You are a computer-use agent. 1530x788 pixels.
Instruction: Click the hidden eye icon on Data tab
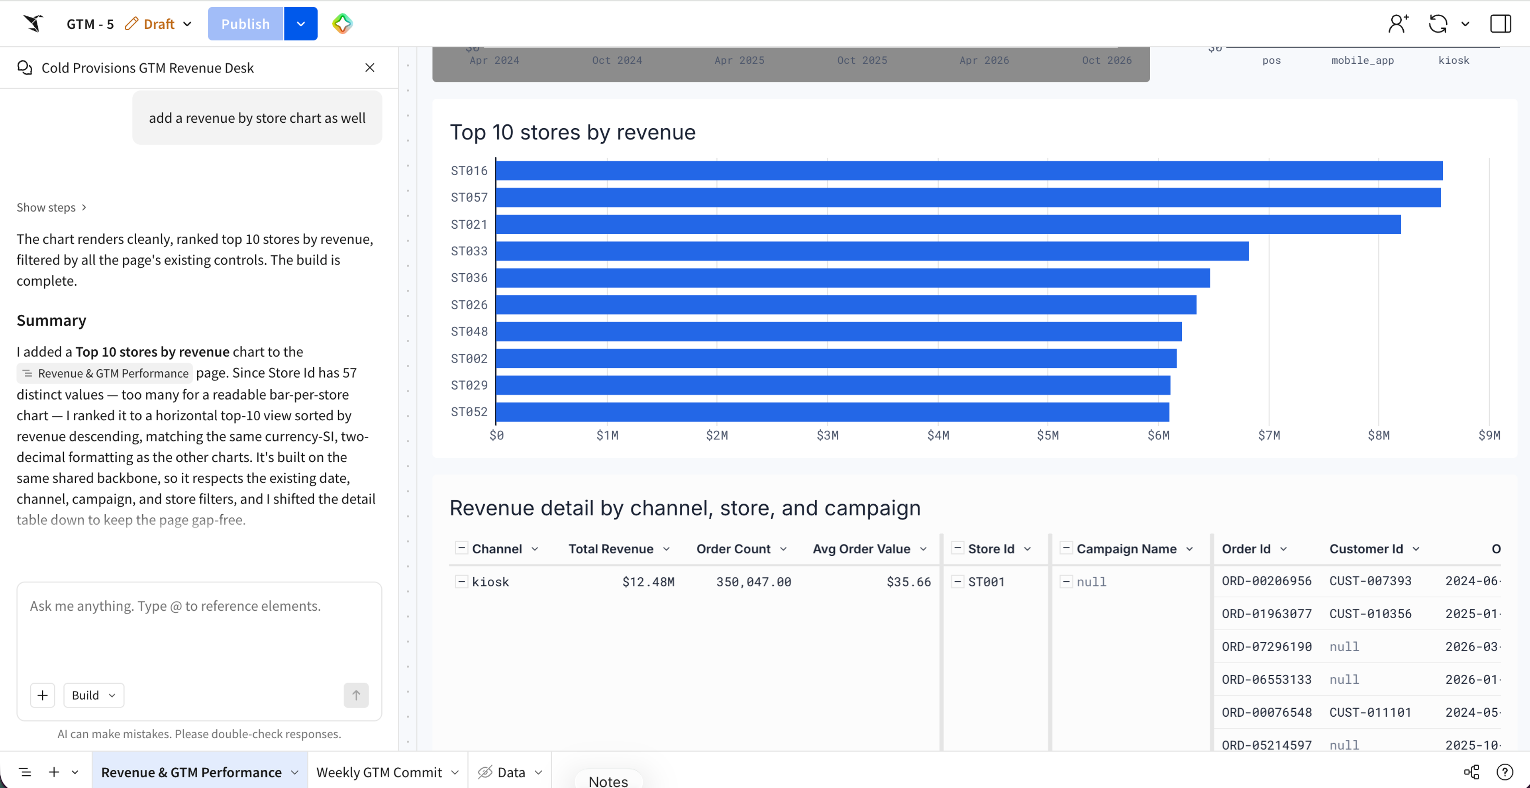(485, 772)
